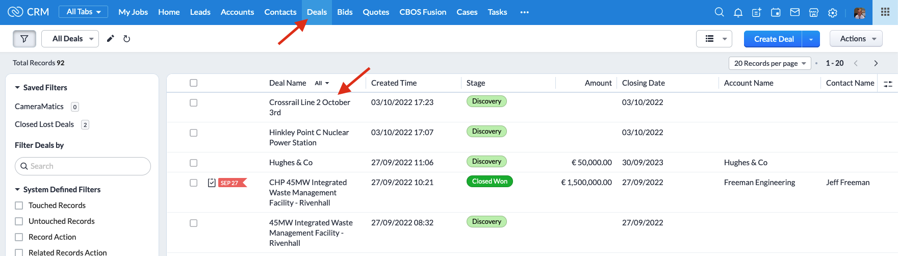Switch to the Bids tab
This screenshot has width=898, height=256.
pyautogui.click(x=345, y=12)
